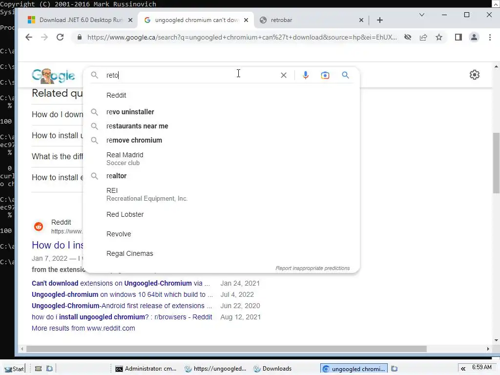This screenshot has height=375, width=500.
Task: Click the horizontal scrollbar thumb
Action: (x=227, y=349)
